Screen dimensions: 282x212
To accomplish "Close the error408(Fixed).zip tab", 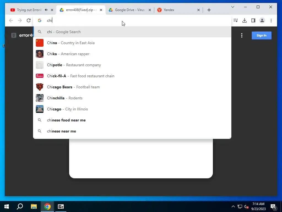I will tap(101, 10).
